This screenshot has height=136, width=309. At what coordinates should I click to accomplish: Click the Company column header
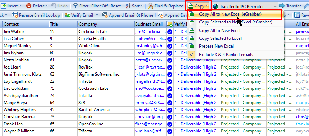[106, 24]
